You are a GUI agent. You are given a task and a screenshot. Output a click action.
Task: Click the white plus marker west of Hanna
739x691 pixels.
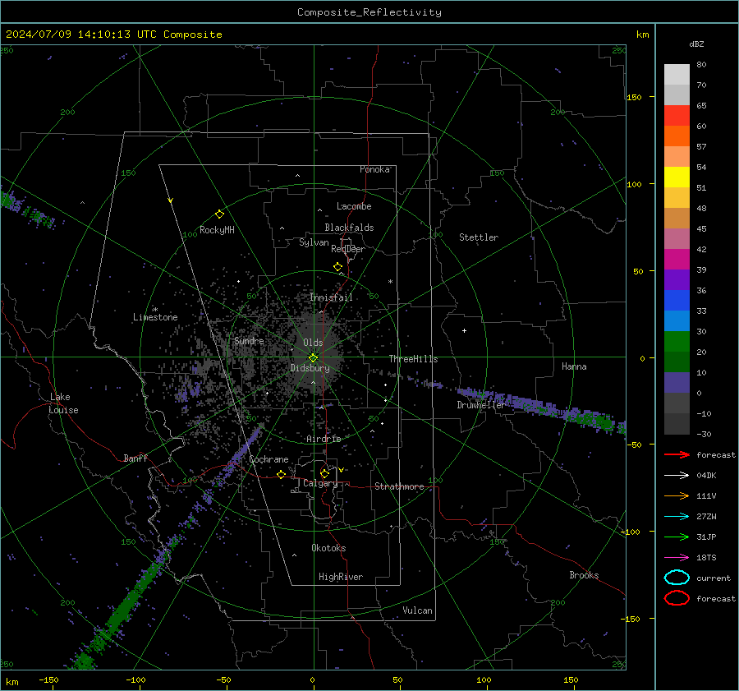[464, 330]
